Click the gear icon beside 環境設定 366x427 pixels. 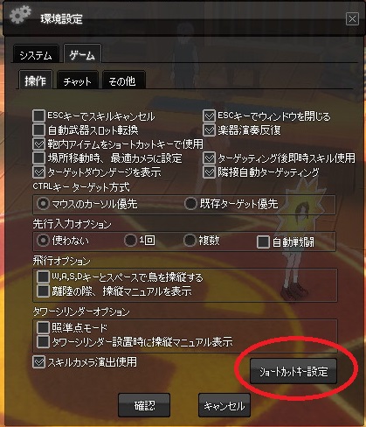20,15
